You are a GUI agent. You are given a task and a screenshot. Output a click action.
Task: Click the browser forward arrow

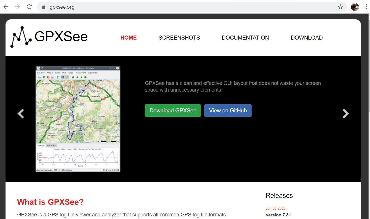click(18, 7)
